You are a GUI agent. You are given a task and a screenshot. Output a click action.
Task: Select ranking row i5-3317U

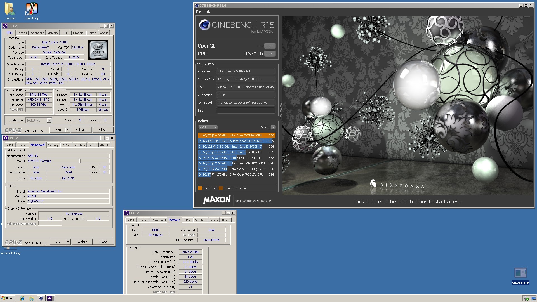point(236,174)
